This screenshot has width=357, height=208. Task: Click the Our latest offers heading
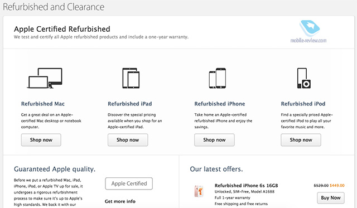(216, 169)
